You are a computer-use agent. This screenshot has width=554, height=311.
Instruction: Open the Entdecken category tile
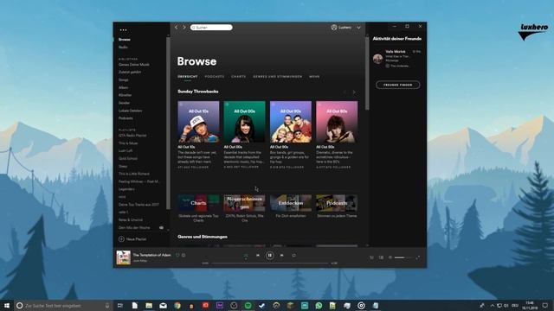[291, 203]
